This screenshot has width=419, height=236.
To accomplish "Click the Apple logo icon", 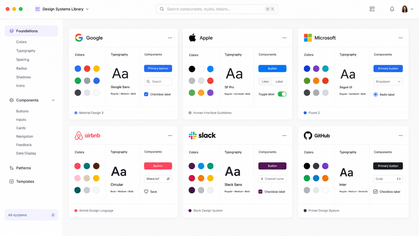I will (192, 38).
